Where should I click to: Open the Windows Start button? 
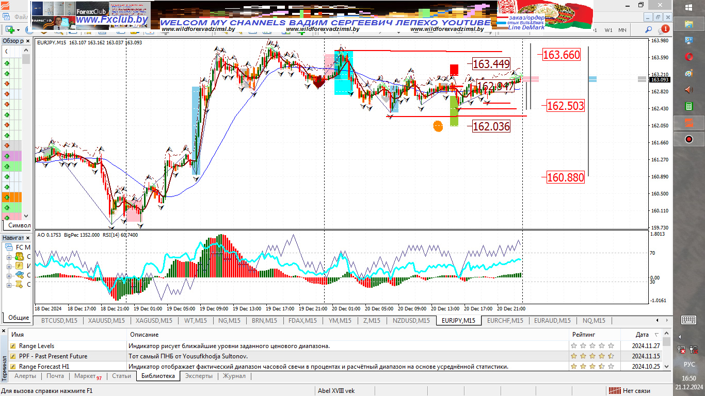688,7
